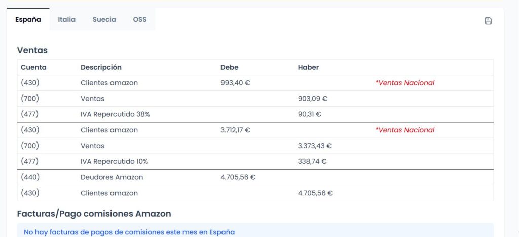The image size is (519, 237).
Task: Switch to the Italia tab
Action: coord(66,20)
